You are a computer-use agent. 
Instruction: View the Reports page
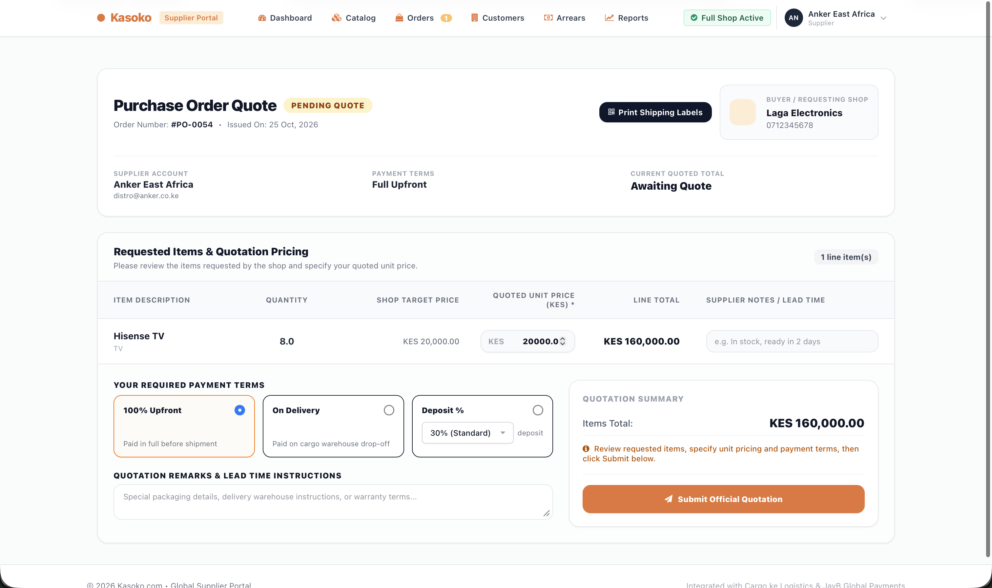click(627, 18)
